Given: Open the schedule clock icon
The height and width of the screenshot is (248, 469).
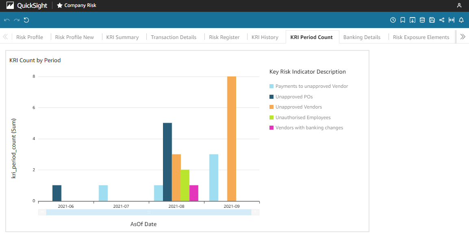Looking at the screenshot, I should (393, 20).
